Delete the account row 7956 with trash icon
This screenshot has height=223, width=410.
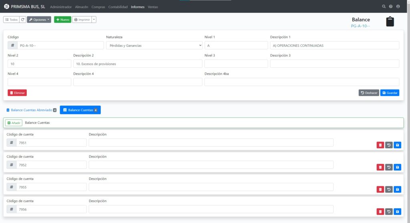[x=380, y=212]
